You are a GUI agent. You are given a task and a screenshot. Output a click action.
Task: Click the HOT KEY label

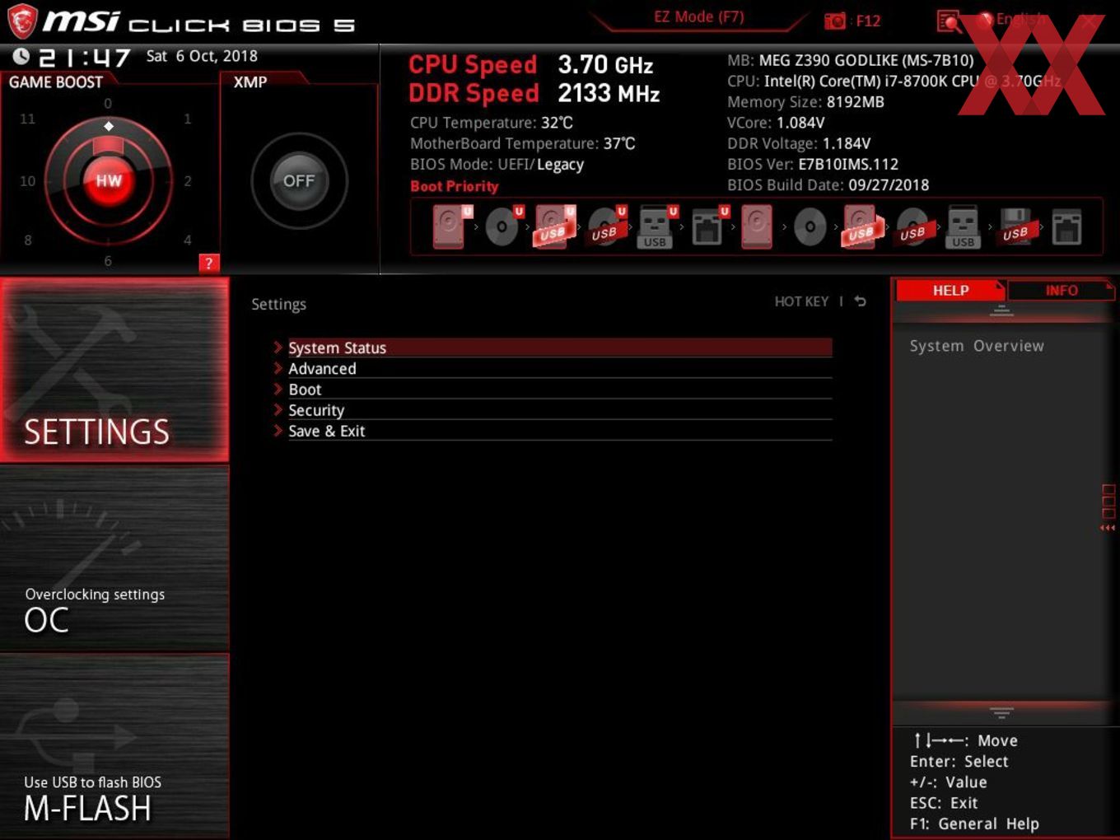point(801,301)
